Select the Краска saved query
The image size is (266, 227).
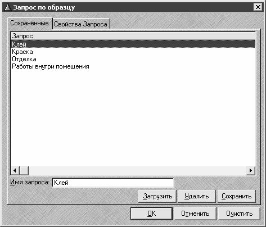pos(22,52)
